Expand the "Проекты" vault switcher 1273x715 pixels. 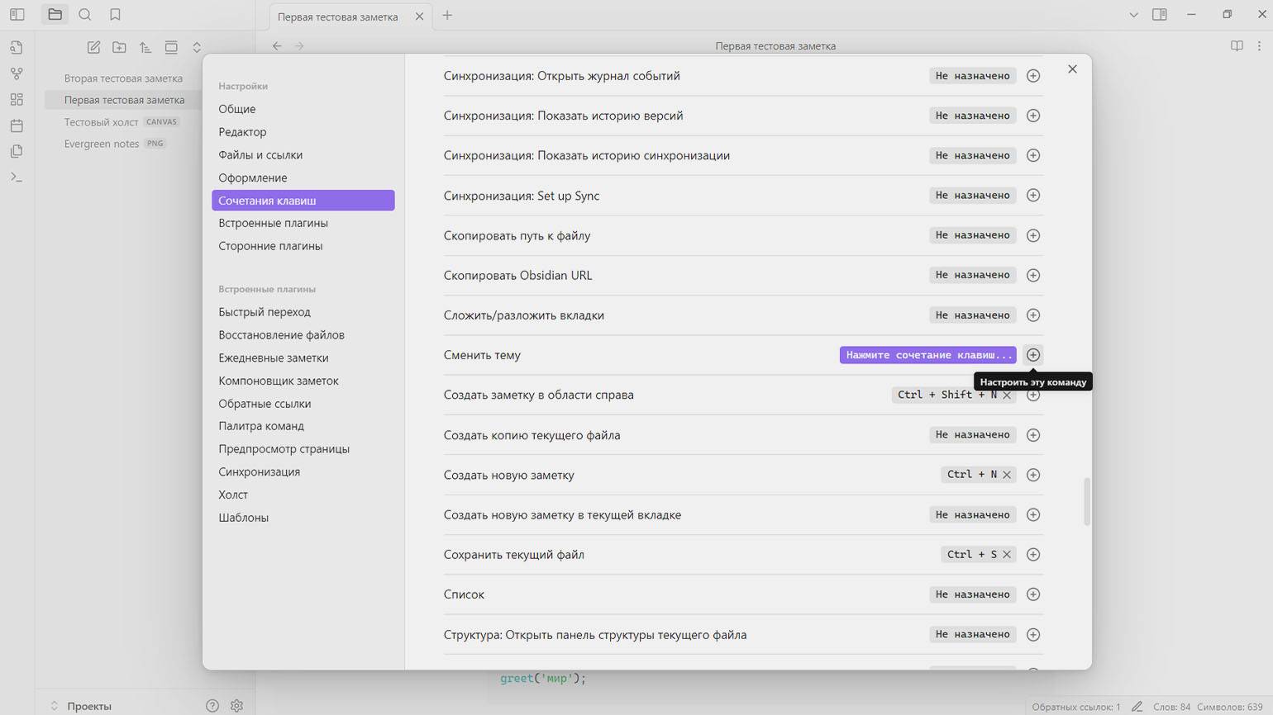[x=80, y=706]
